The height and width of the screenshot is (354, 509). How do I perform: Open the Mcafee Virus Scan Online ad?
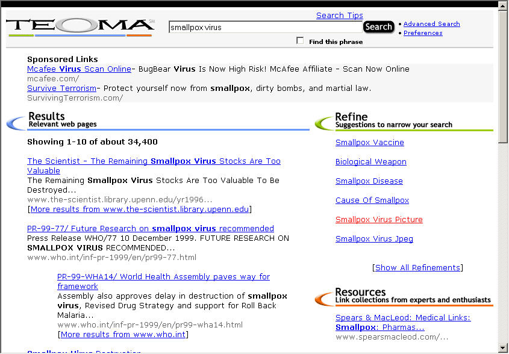tap(79, 69)
